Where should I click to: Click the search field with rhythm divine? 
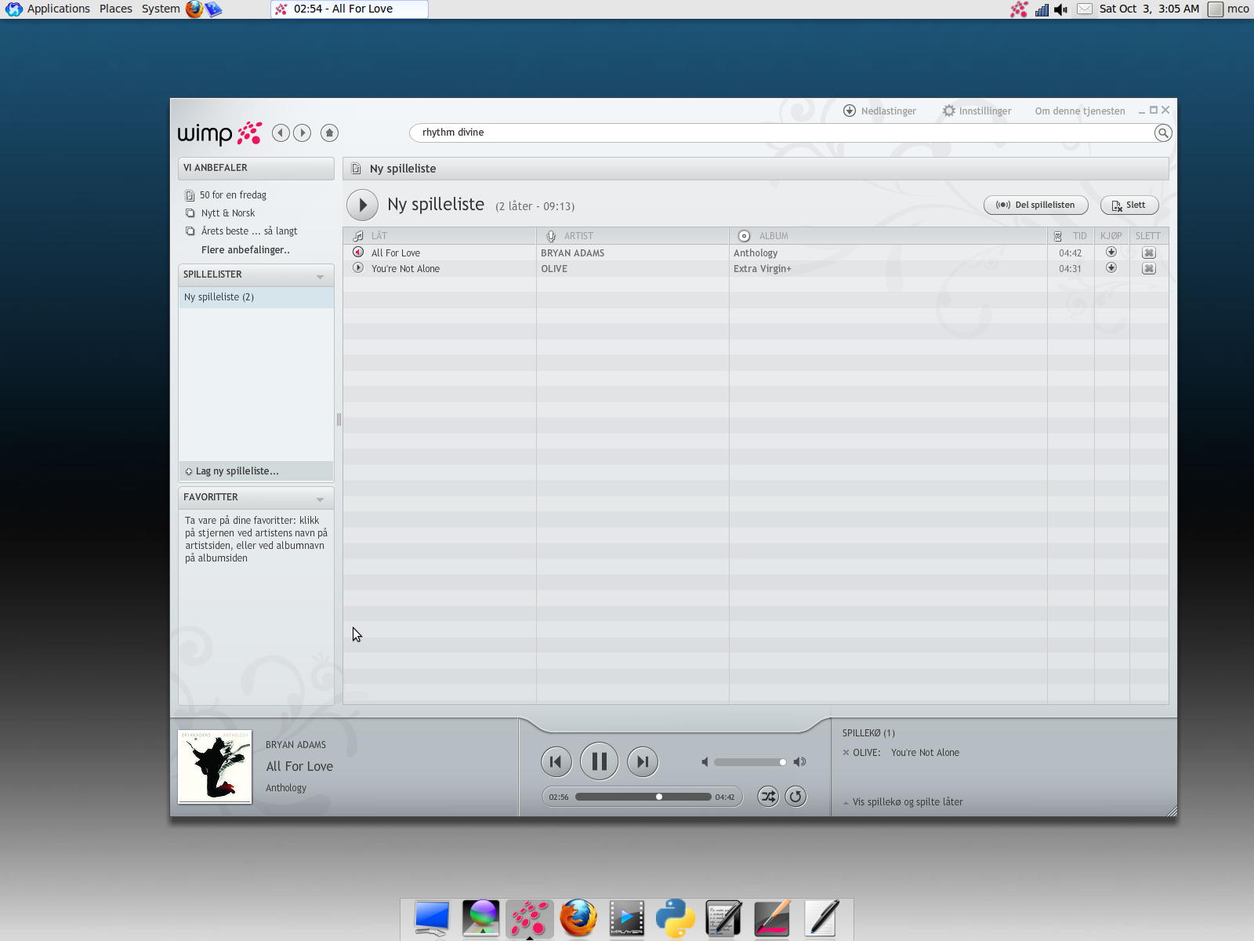click(784, 133)
